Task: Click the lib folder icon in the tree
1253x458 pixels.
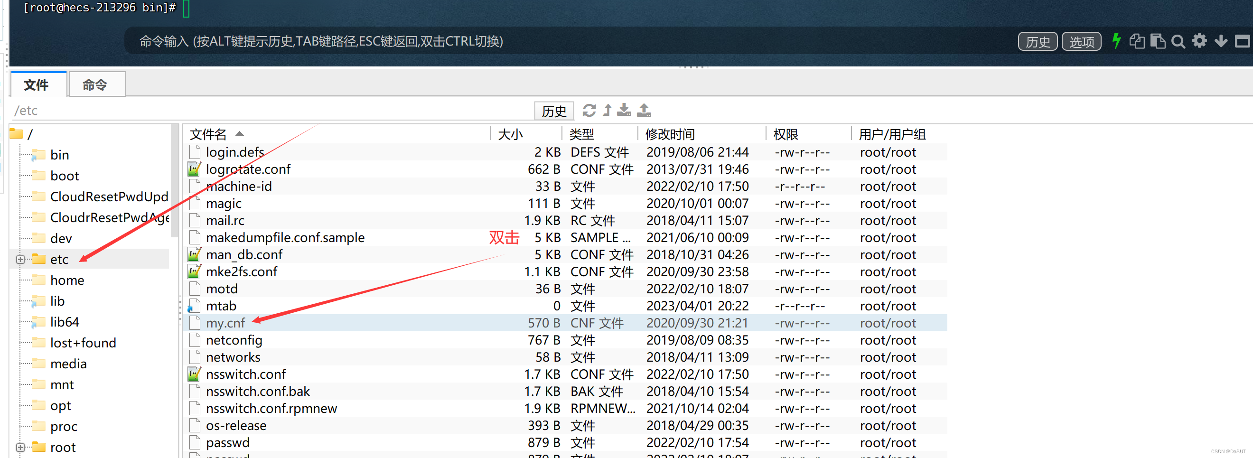Action: (x=38, y=301)
